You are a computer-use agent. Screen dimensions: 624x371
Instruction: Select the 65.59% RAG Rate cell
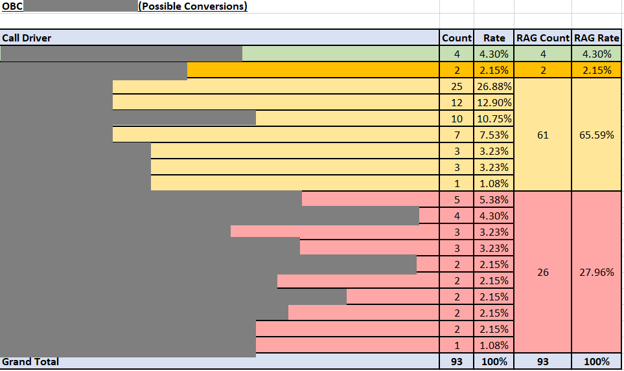click(x=597, y=135)
